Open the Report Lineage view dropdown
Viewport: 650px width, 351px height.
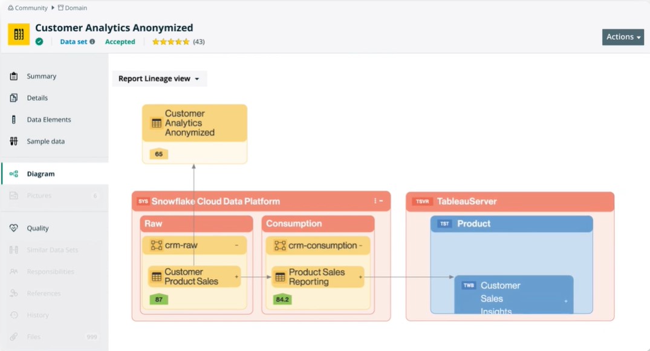[159, 79]
